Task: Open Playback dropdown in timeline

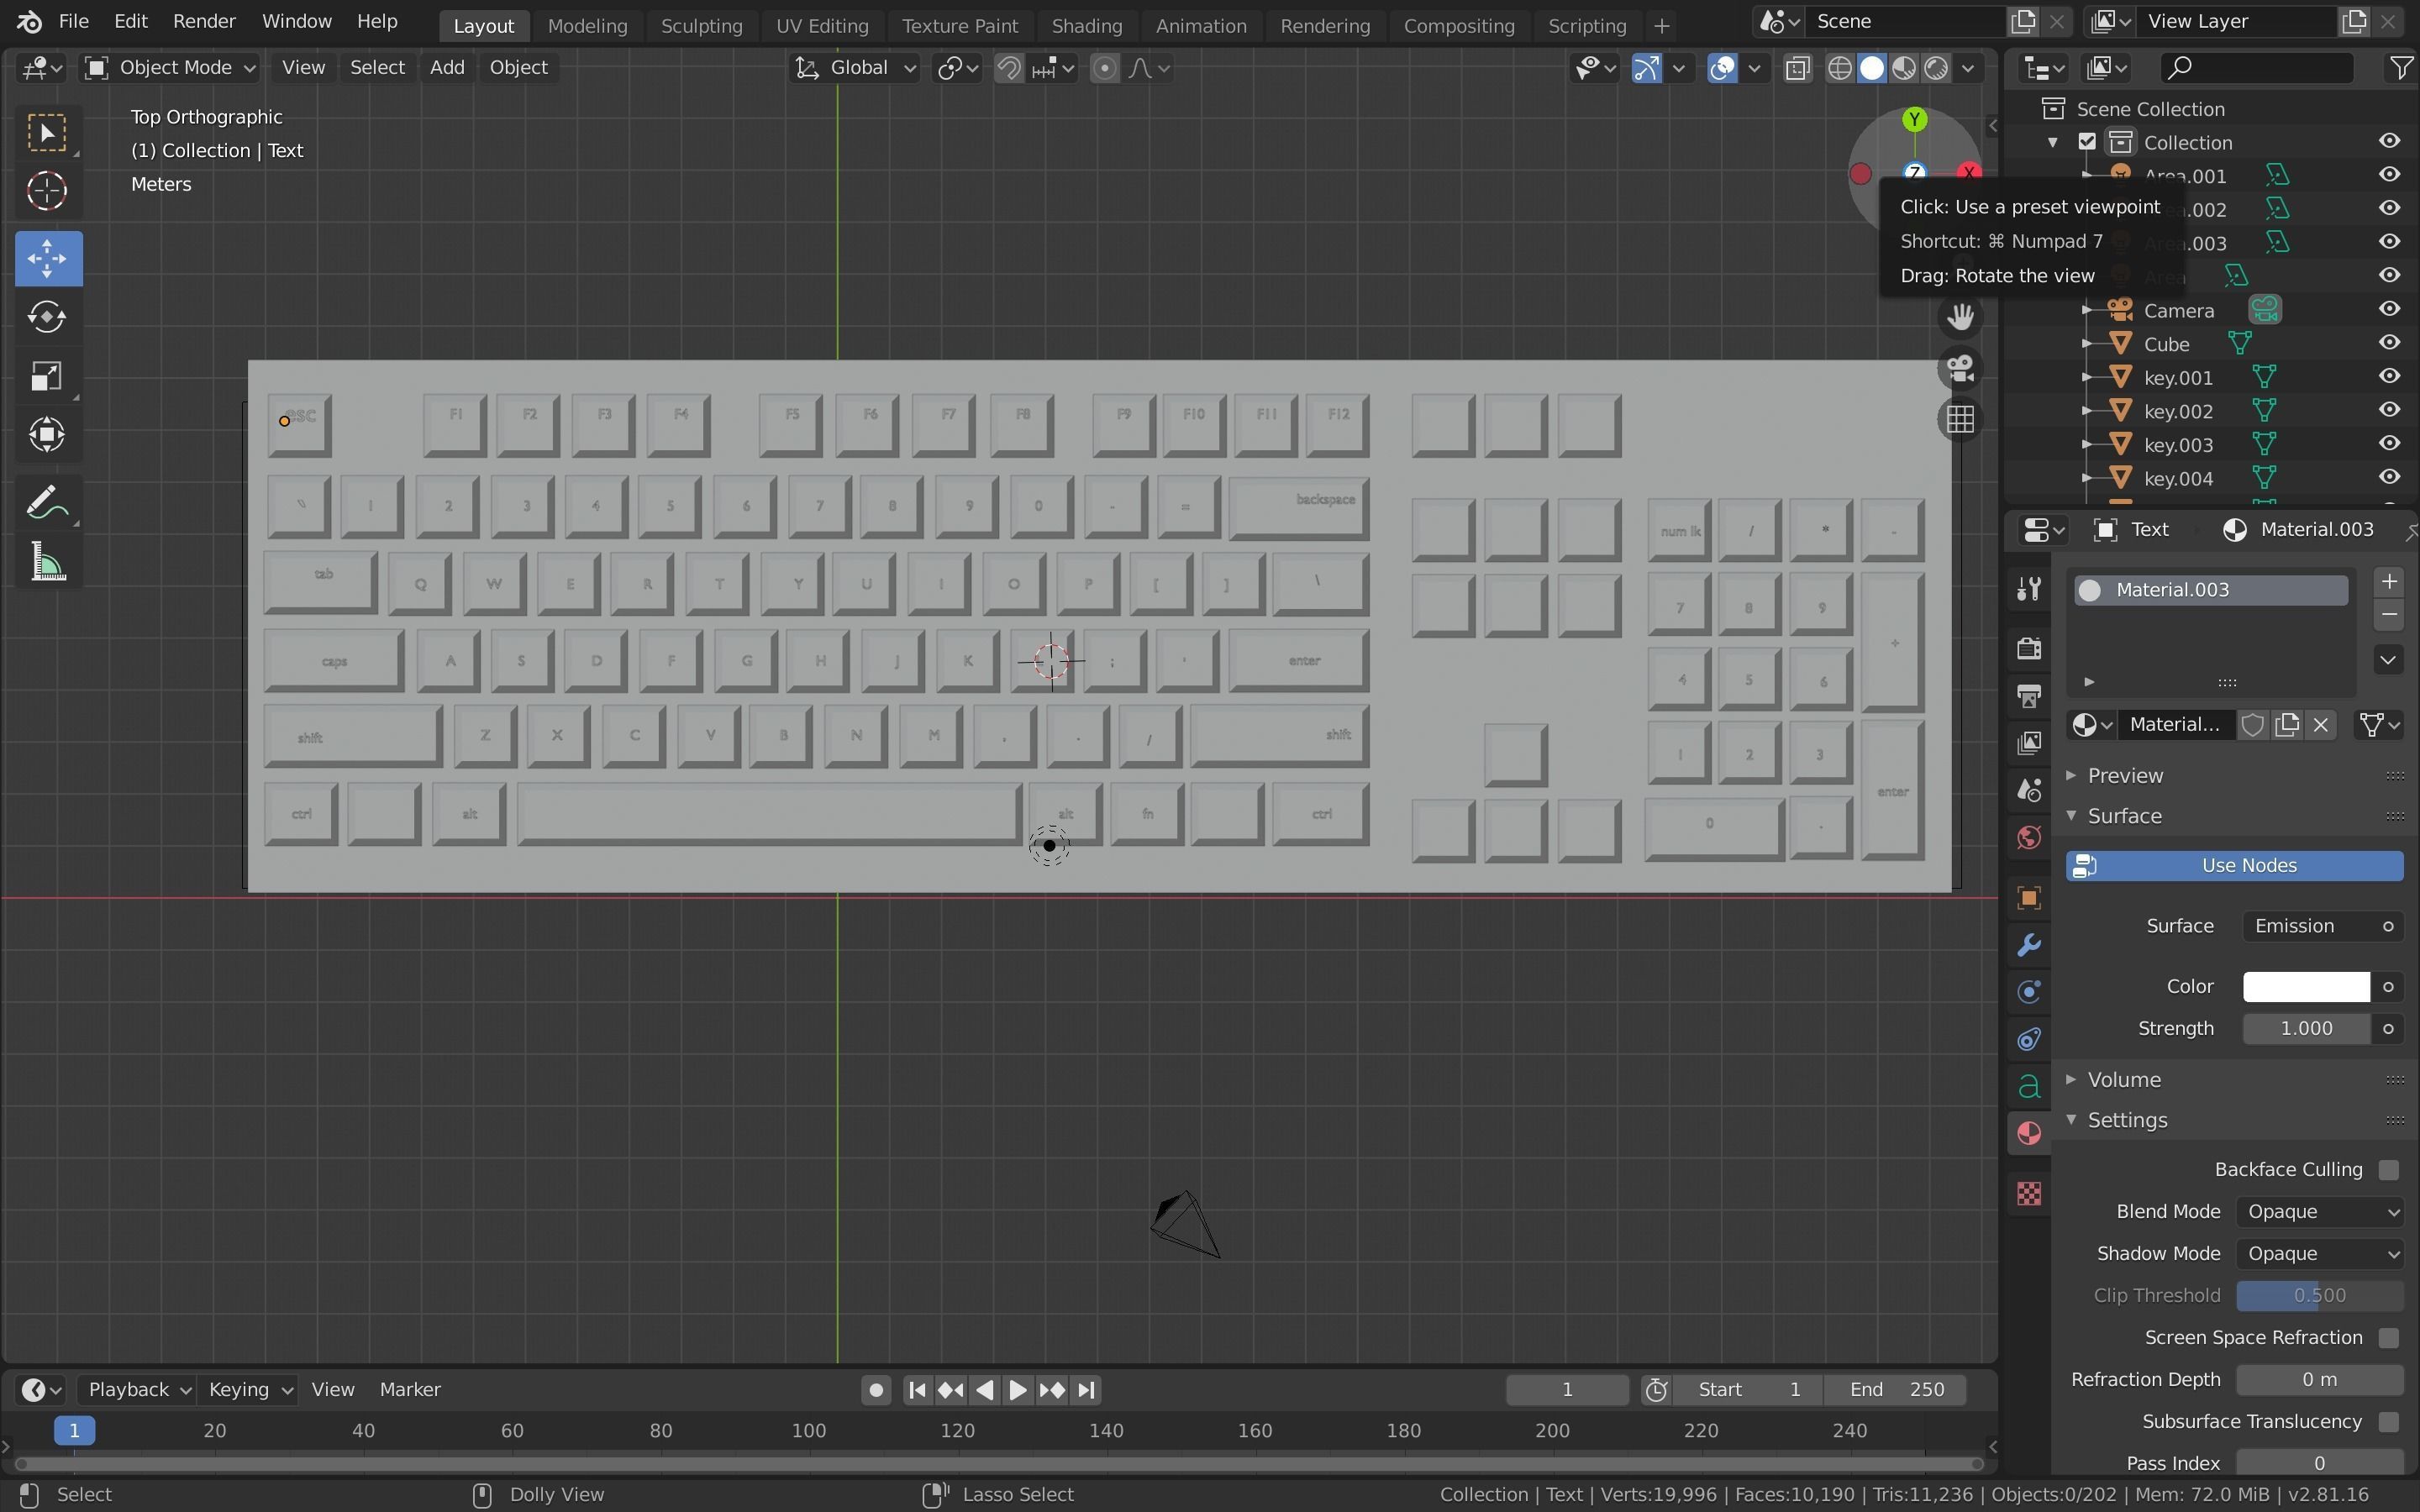Action: (x=137, y=1390)
